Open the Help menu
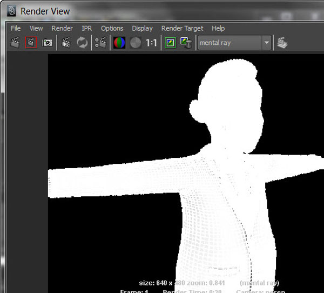 coord(218,28)
